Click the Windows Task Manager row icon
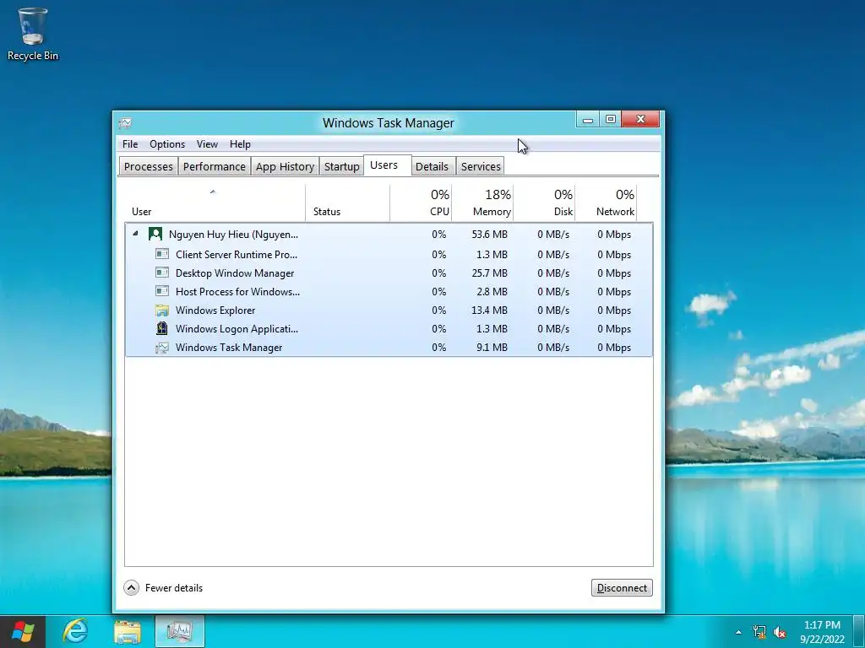This screenshot has width=865, height=648. (161, 347)
